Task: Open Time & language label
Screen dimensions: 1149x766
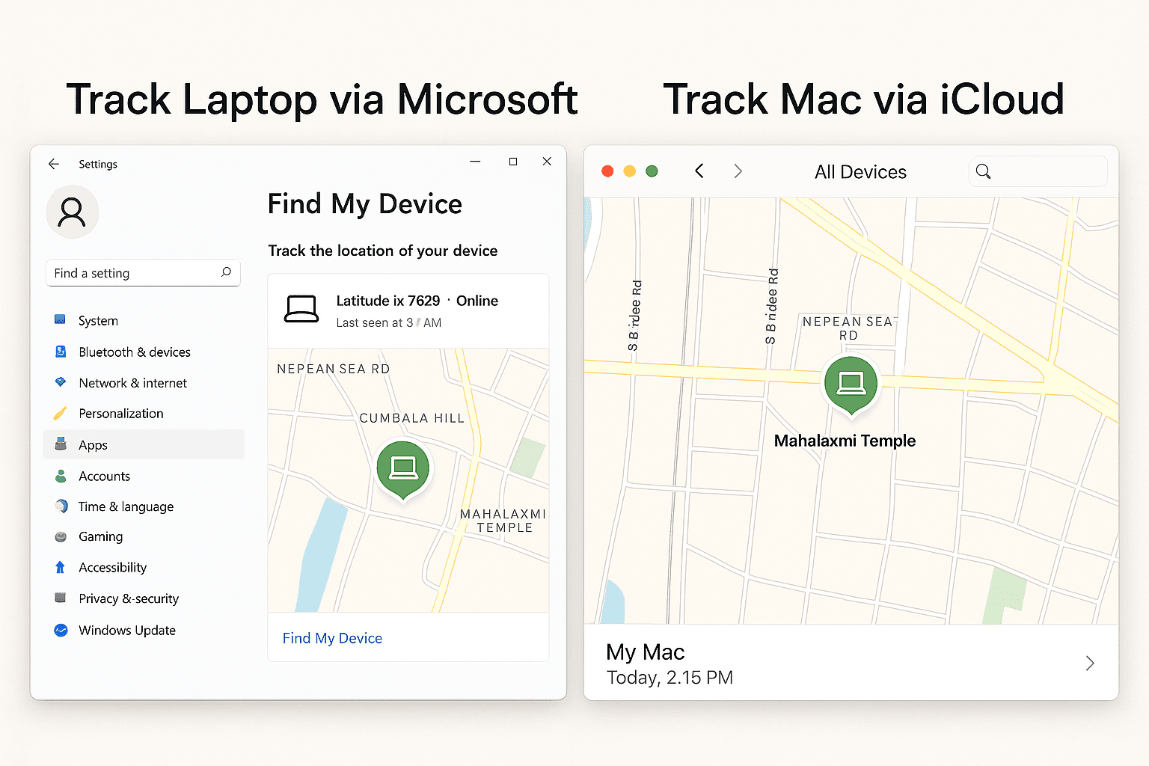Action: 126,506
